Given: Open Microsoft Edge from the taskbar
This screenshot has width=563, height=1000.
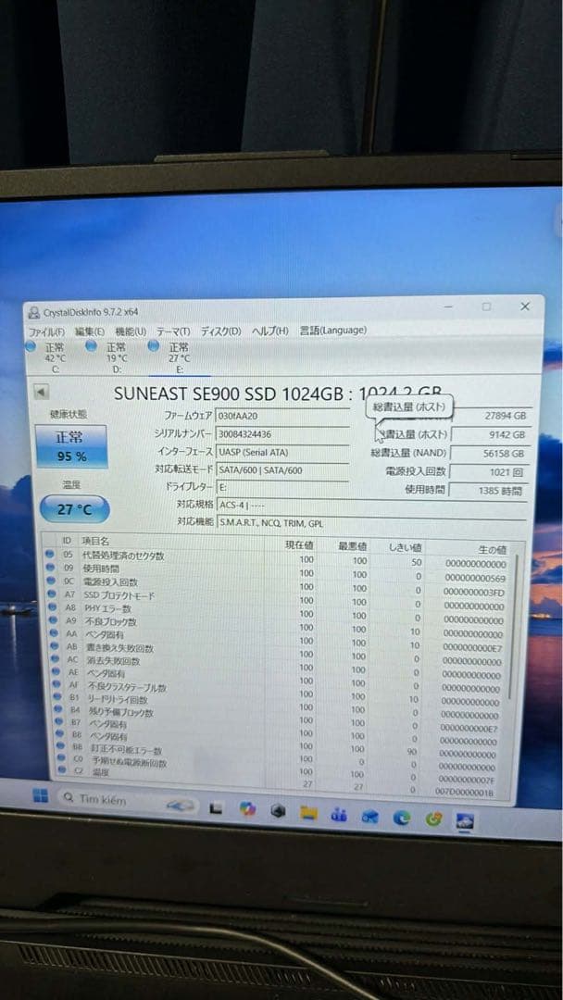Looking at the screenshot, I should tap(401, 818).
